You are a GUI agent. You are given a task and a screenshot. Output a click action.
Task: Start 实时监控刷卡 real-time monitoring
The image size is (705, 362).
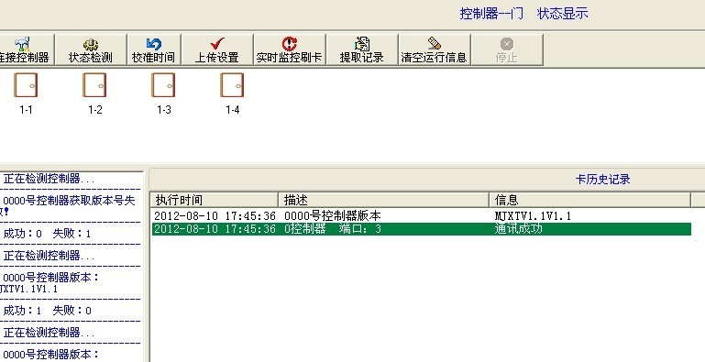290,49
